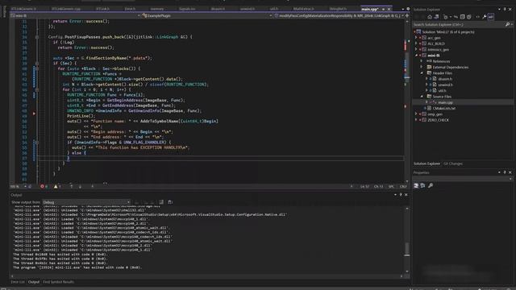
Task: Pin the main.cpp editor tab
Action: (384, 9)
